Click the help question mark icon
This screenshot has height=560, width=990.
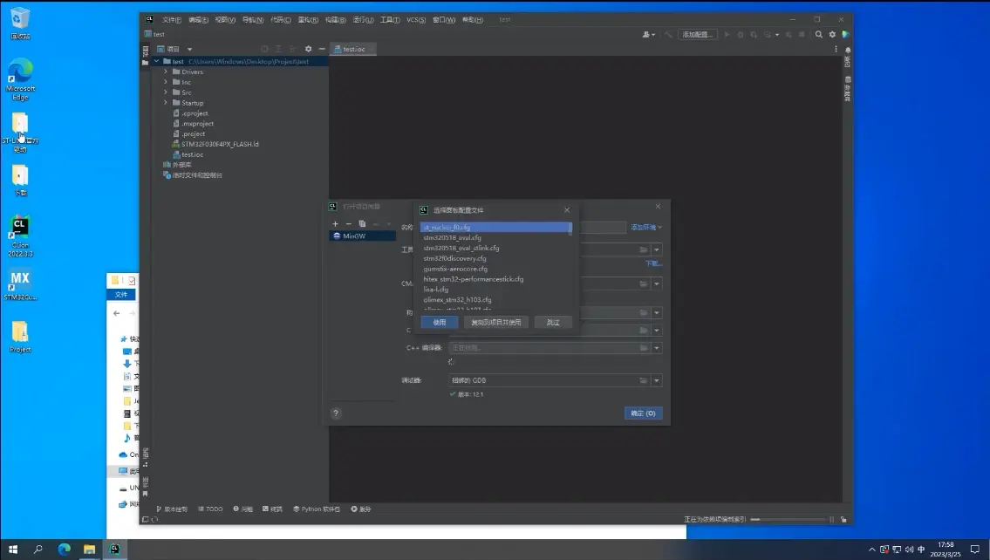[x=336, y=413]
